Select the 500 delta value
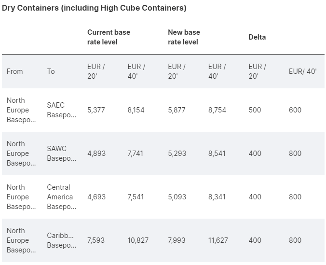 [x=255, y=110]
